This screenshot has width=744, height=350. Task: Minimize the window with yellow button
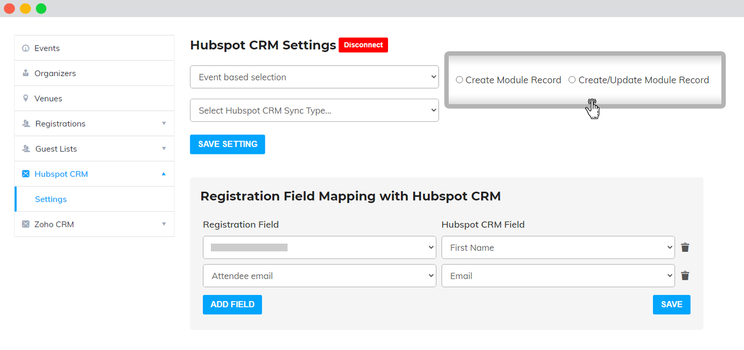pos(25,8)
